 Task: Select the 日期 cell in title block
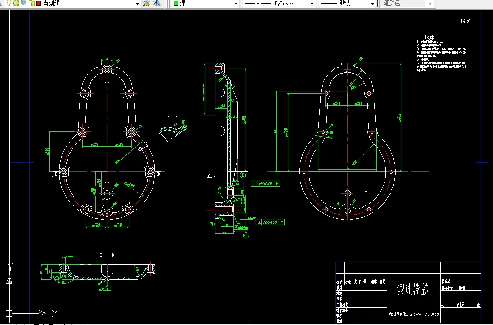[x=383, y=282]
